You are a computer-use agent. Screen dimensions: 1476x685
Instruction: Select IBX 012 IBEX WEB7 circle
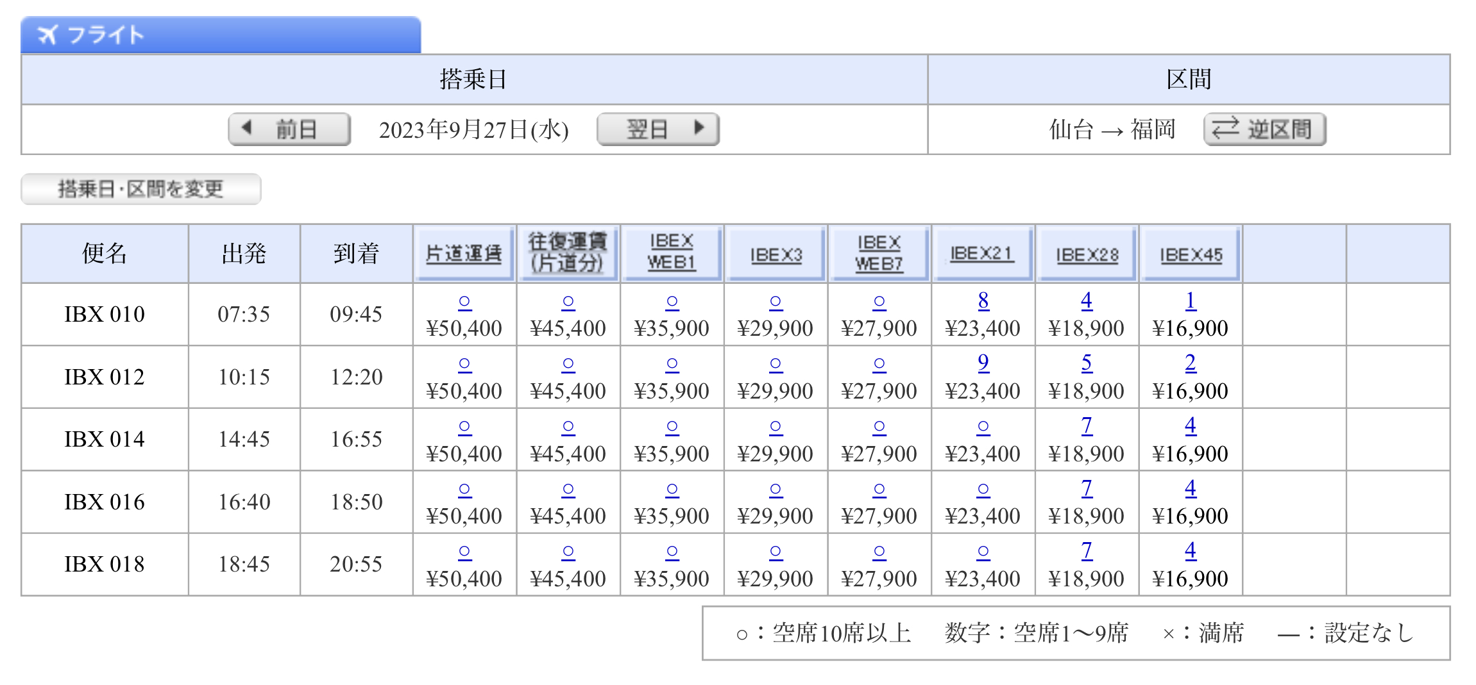(x=879, y=364)
